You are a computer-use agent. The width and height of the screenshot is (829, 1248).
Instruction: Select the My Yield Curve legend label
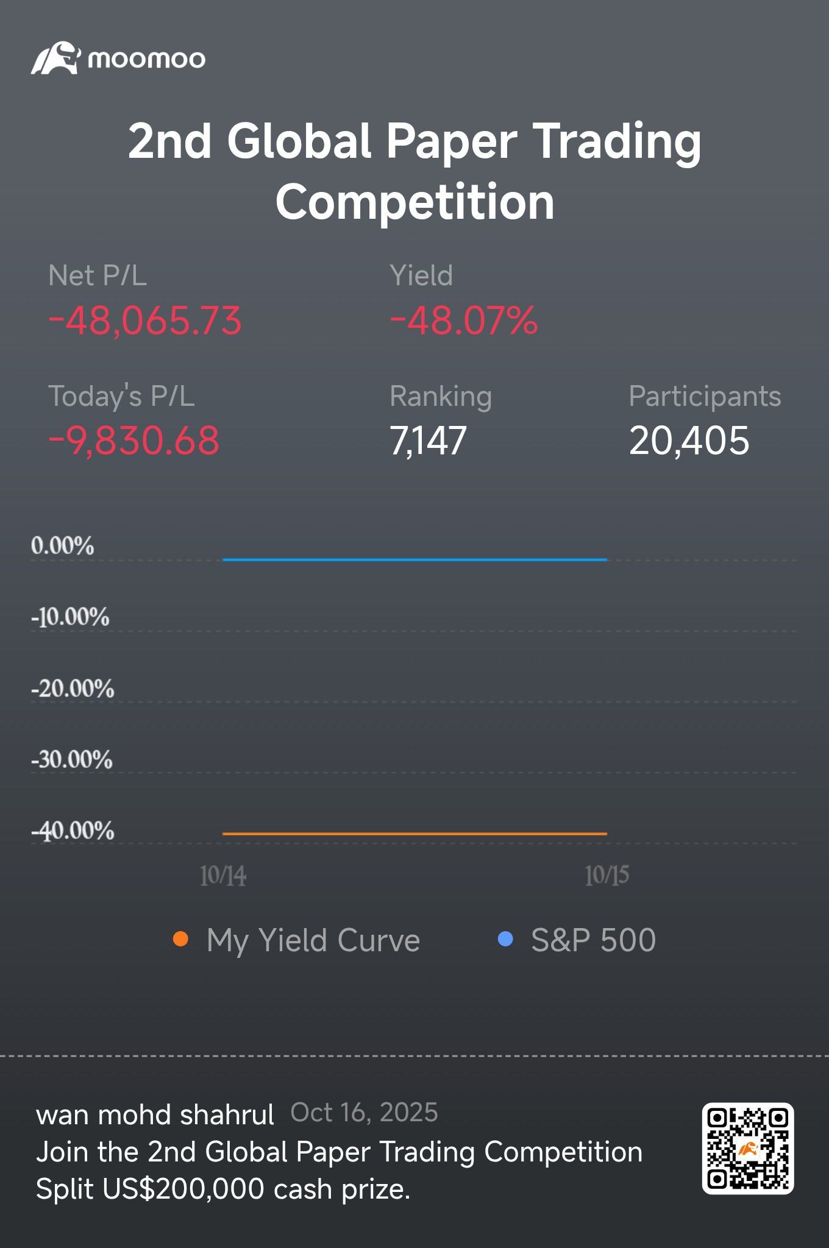coord(313,940)
